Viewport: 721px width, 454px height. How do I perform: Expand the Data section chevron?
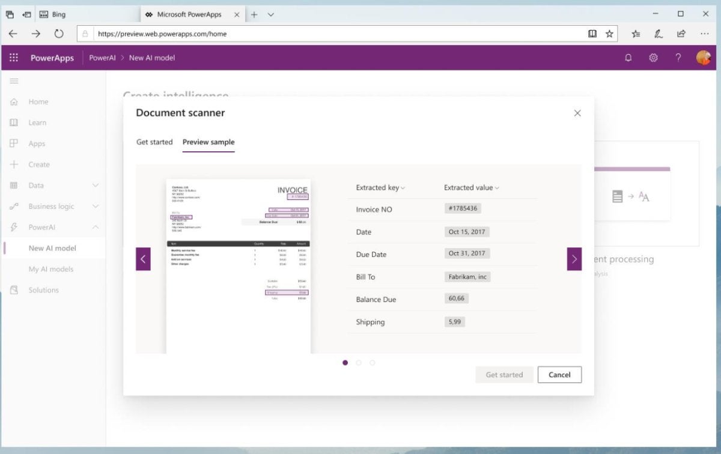pyautogui.click(x=96, y=186)
